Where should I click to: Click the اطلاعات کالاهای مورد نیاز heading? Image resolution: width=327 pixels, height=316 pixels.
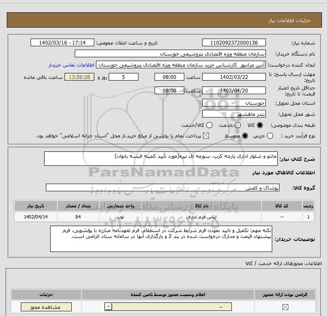pyautogui.click(x=283, y=173)
